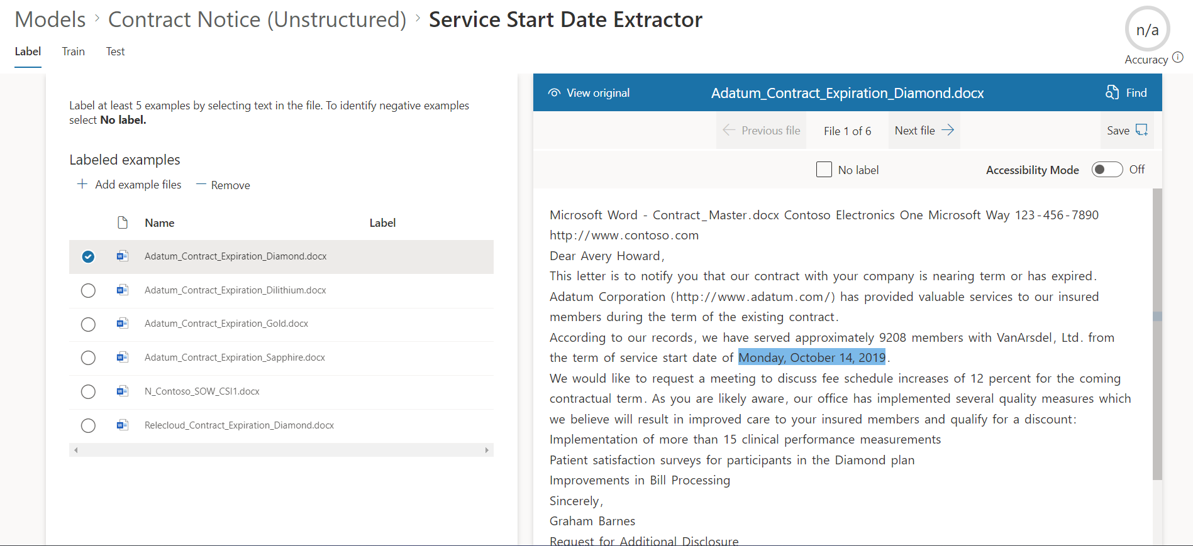
Task: Click the View original eye icon
Action: click(x=553, y=93)
